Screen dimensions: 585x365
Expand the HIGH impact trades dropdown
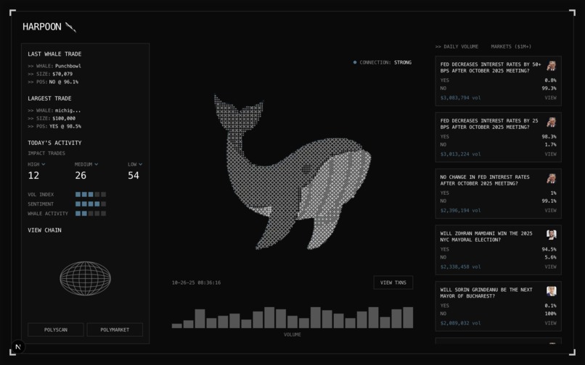36,164
